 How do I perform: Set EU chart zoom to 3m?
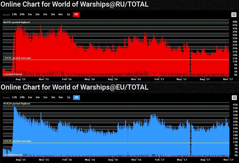point(53,97)
